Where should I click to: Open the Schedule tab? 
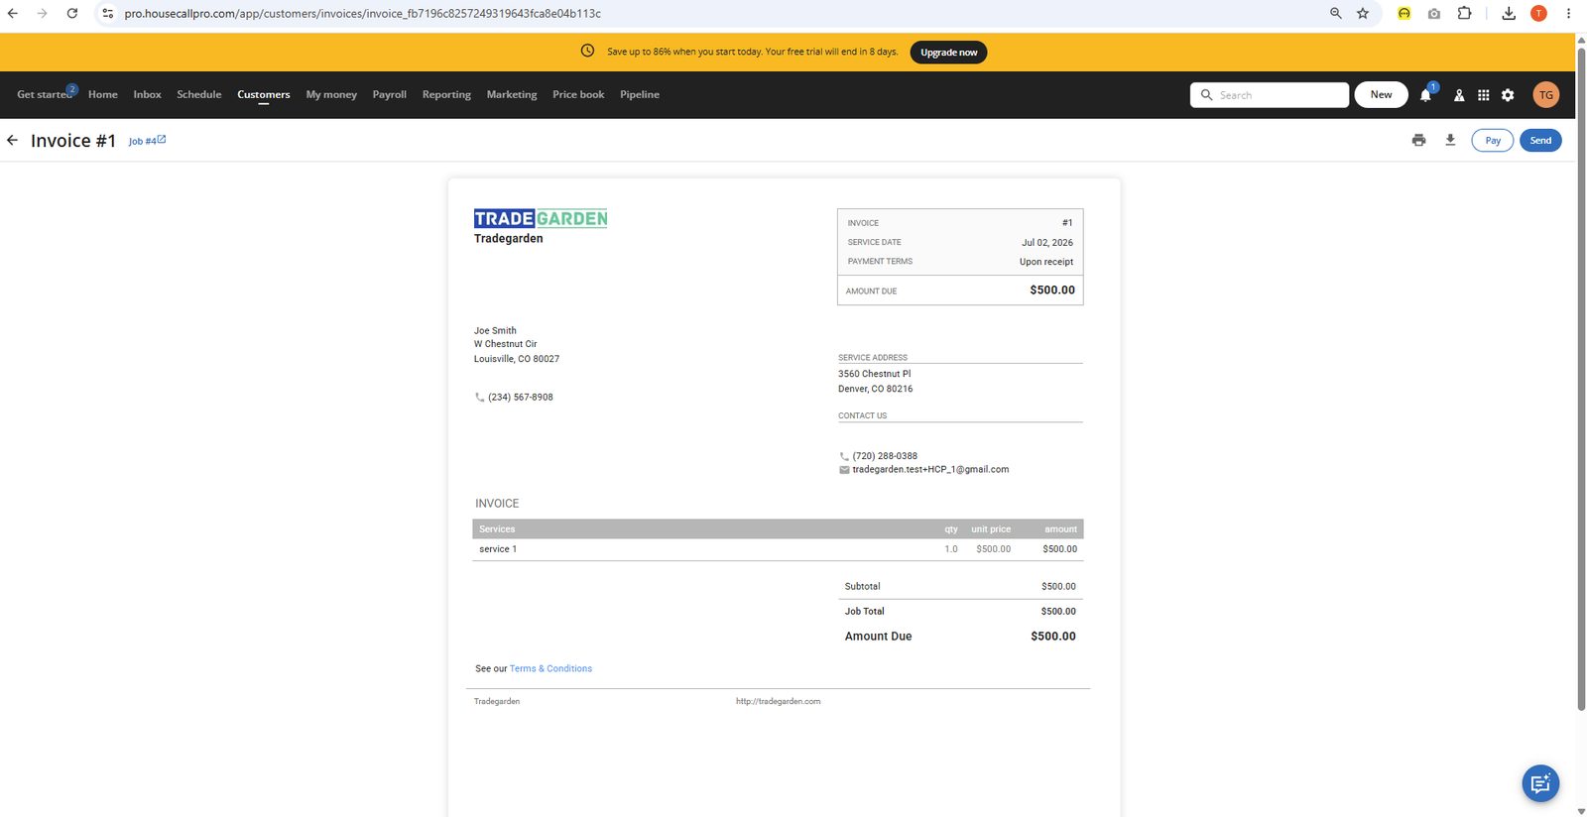point(199,94)
